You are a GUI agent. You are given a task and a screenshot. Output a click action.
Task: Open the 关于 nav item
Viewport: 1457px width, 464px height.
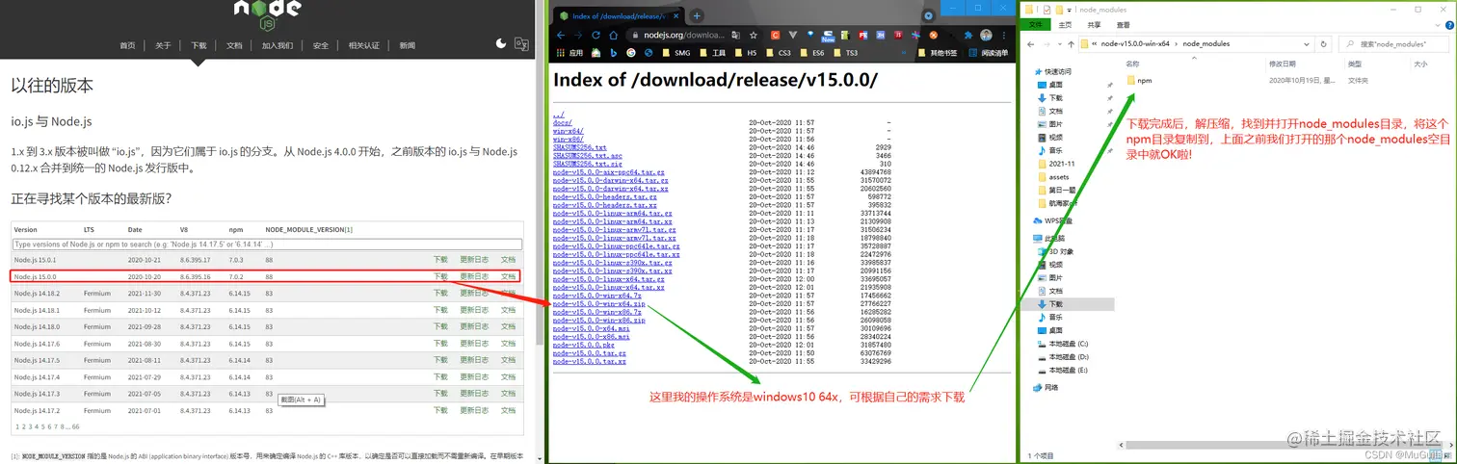pos(163,45)
